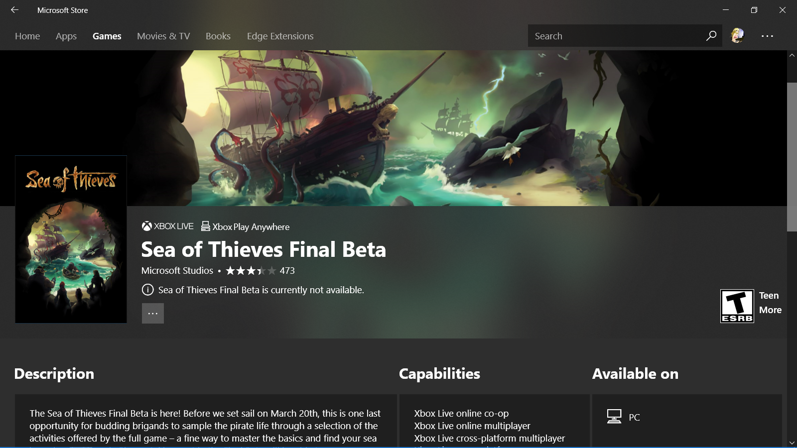Screen dimensions: 797x448
Task: Click the star rating with 473 reviews
Action: click(260, 270)
